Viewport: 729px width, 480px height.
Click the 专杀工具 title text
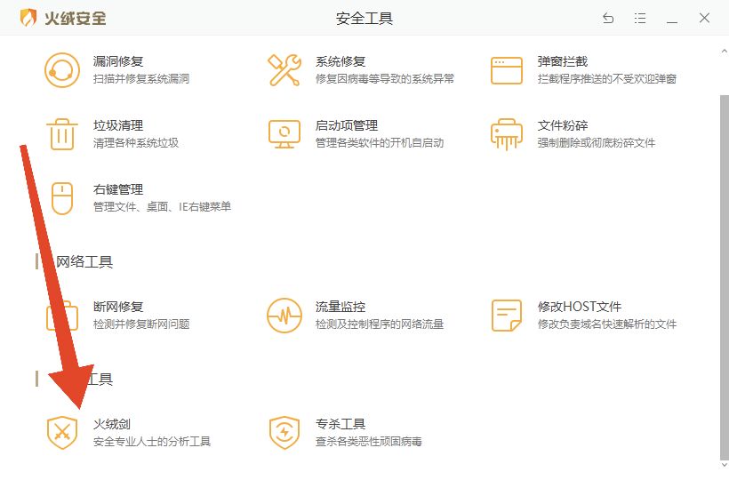(340, 424)
